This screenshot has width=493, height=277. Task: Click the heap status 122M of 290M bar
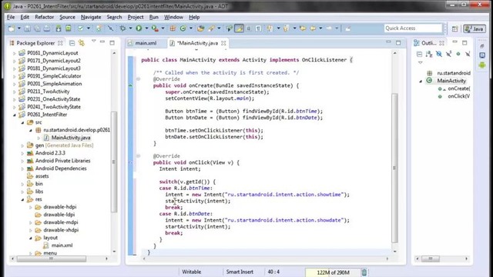(333, 272)
